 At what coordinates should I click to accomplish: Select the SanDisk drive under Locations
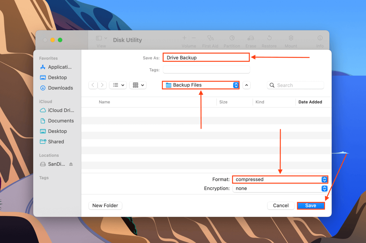tap(53, 164)
